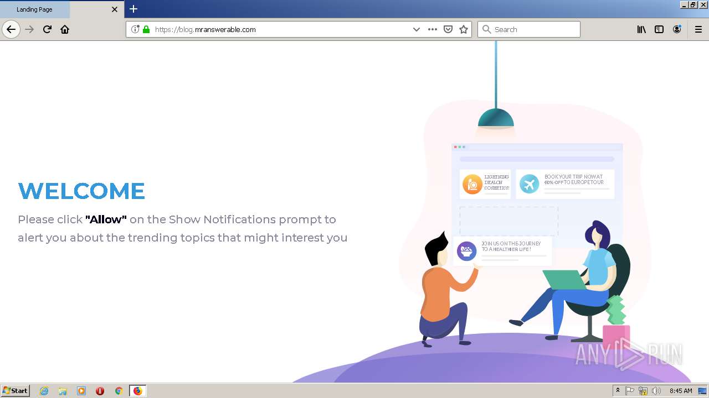Launch Internet Explorer from taskbar

point(44,391)
